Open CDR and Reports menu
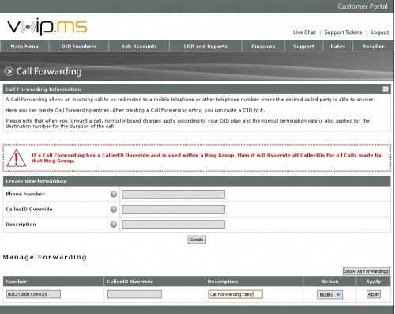The width and height of the screenshot is (395, 314). point(205,47)
